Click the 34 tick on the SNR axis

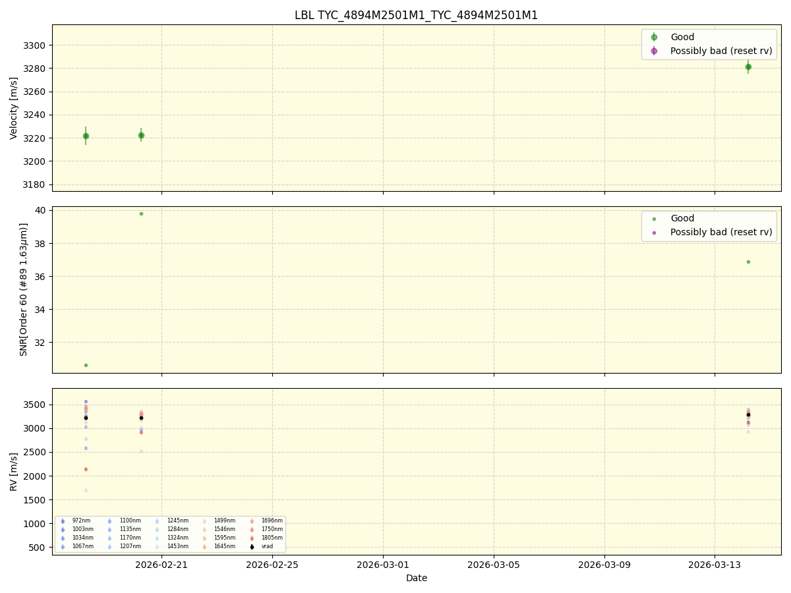coord(41,310)
